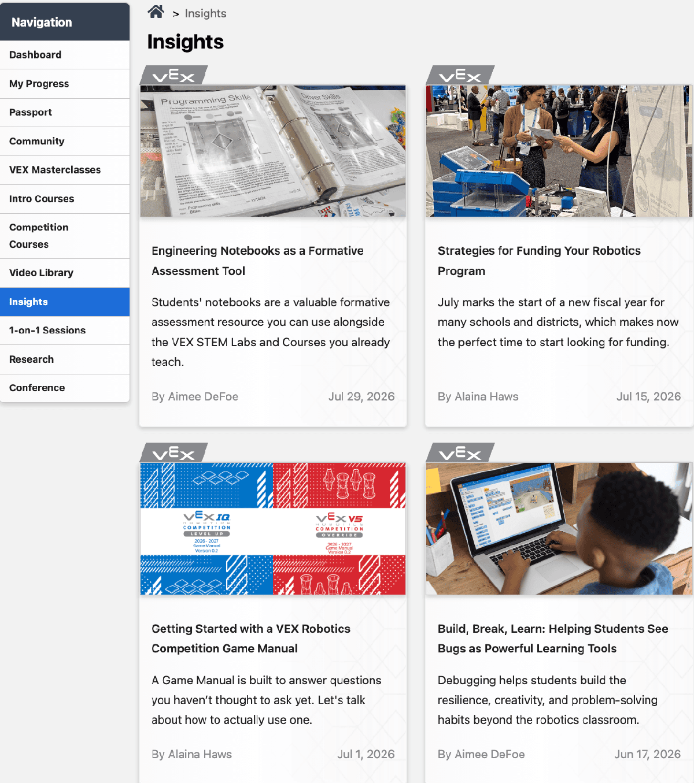Go to the Video Library
The image size is (694, 783).
(65, 273)
